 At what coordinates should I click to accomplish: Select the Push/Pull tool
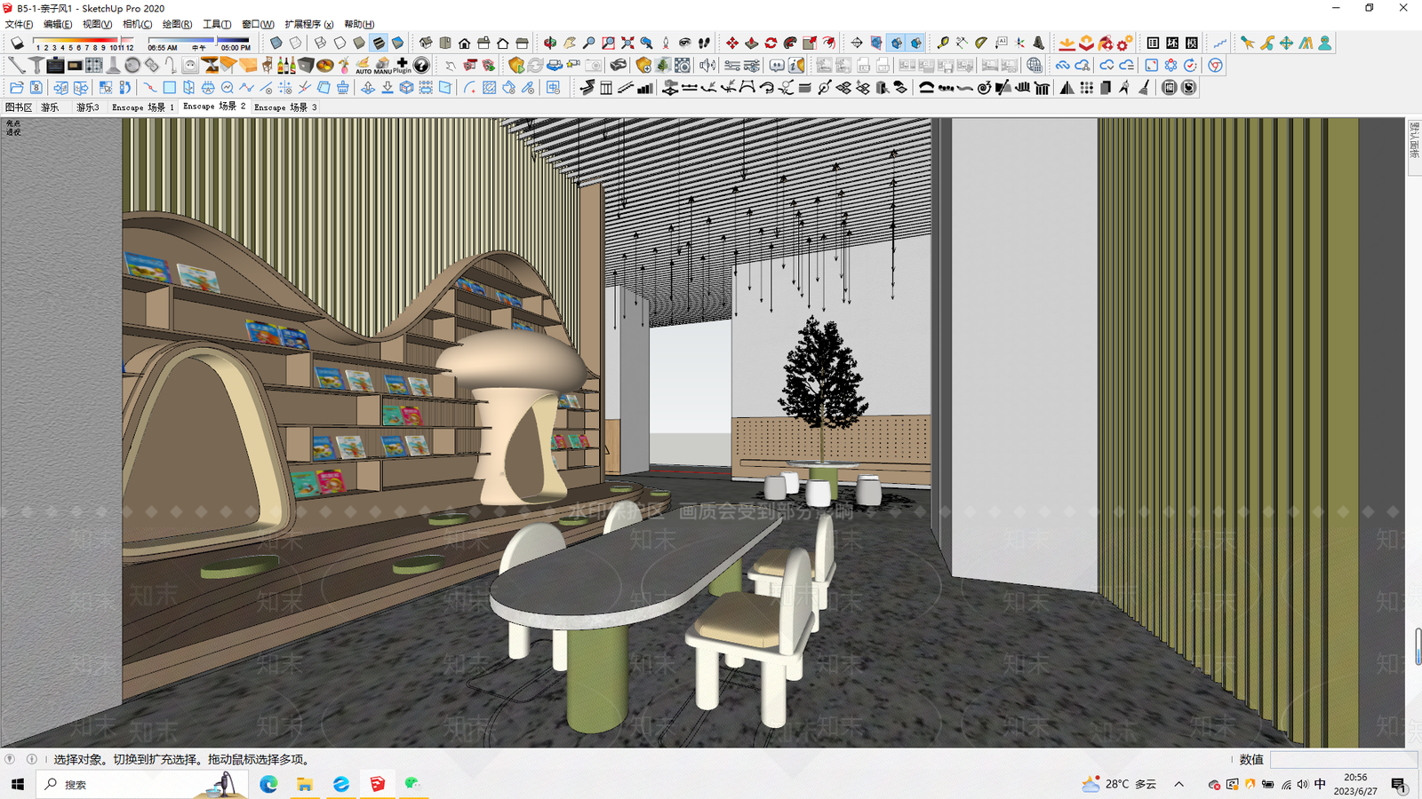(752, 43)
